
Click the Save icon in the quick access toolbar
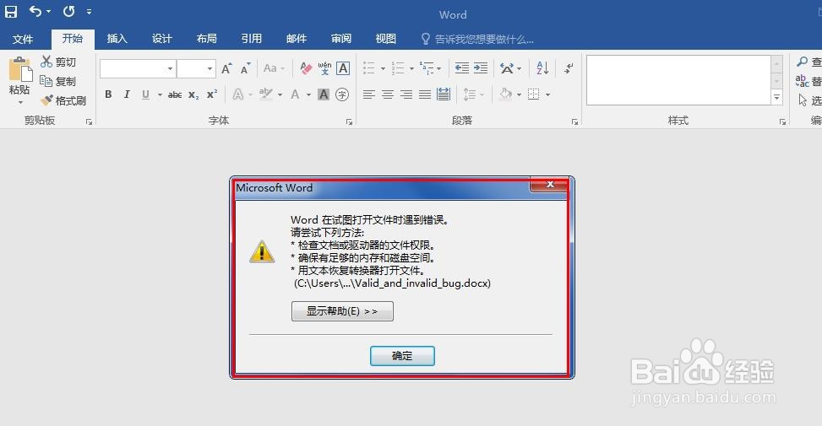click(11, 12)
